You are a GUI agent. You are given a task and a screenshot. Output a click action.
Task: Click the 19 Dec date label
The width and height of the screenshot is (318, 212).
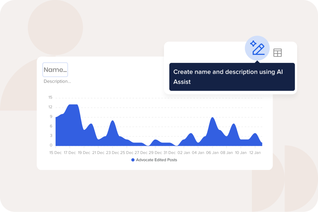click(x=84, y=152)
